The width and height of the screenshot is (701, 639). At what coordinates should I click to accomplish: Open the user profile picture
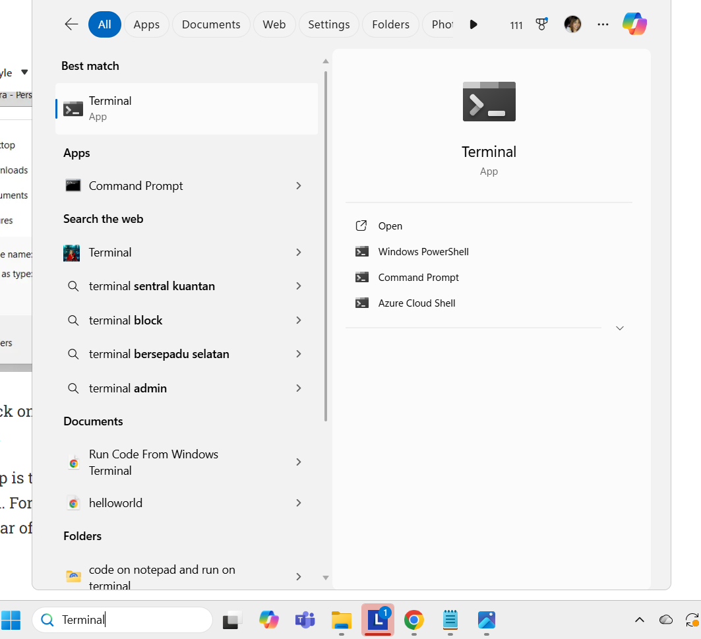coord(572,24)
